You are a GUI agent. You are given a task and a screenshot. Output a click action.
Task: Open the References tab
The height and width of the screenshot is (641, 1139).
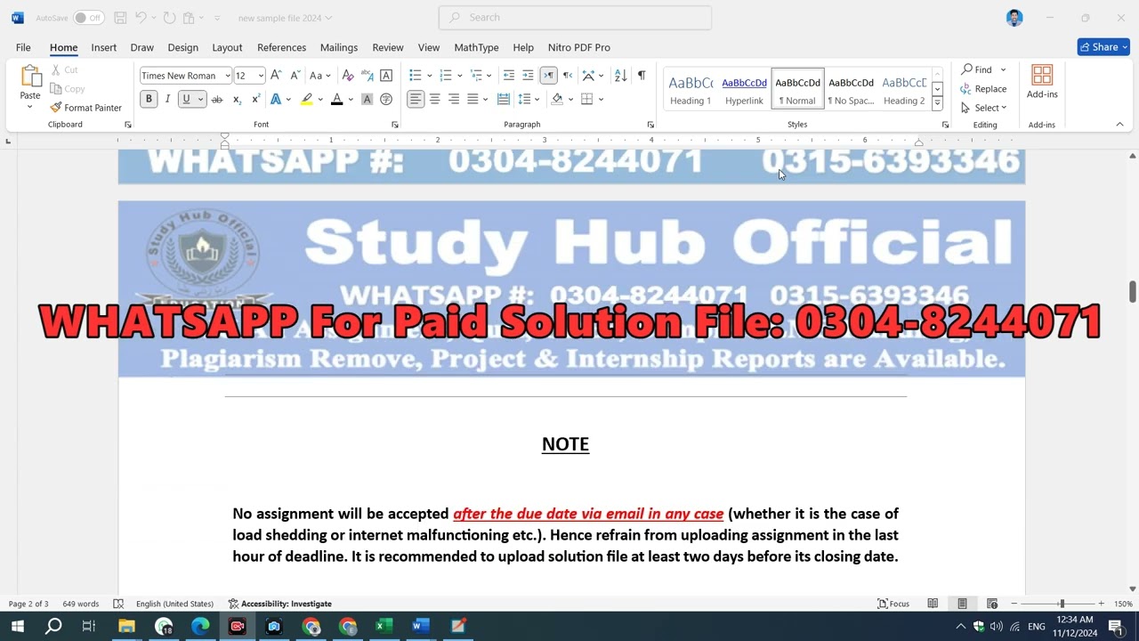tap(281, 47)
